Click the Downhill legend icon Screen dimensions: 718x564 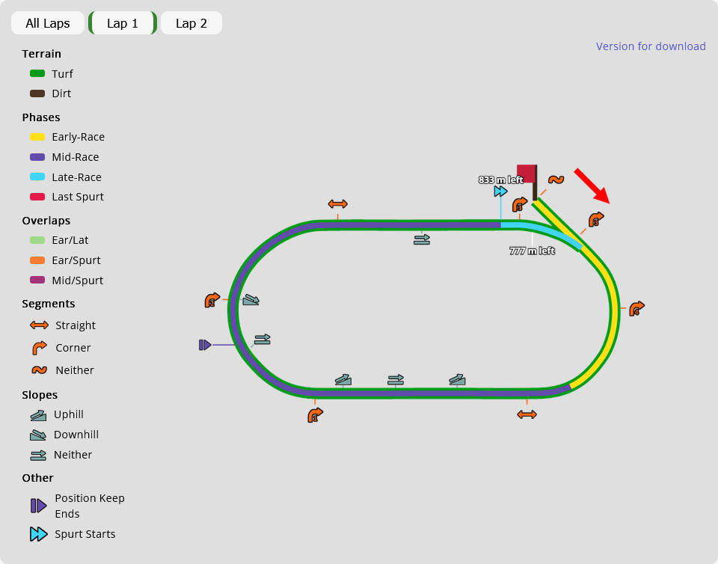38,435
